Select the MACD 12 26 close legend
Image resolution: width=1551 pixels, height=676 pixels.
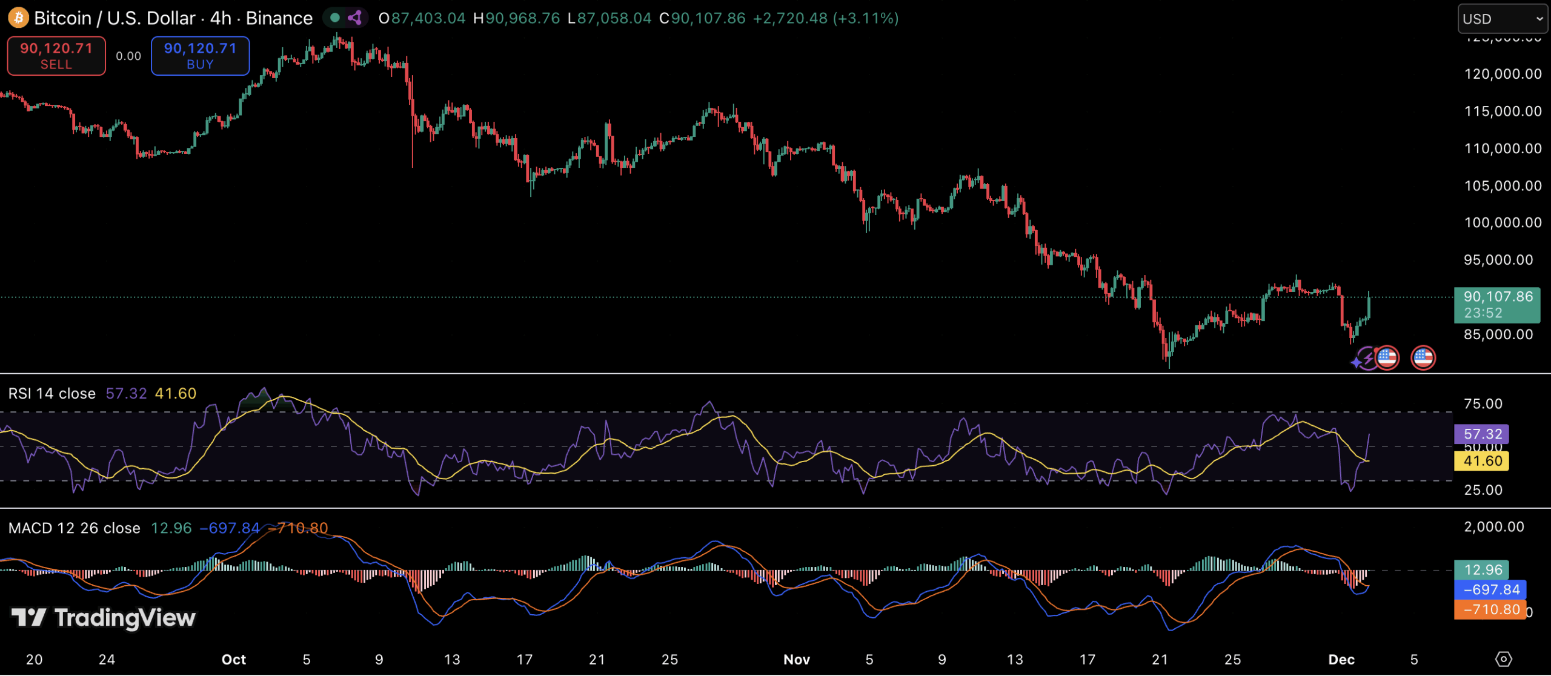[74, 528]
